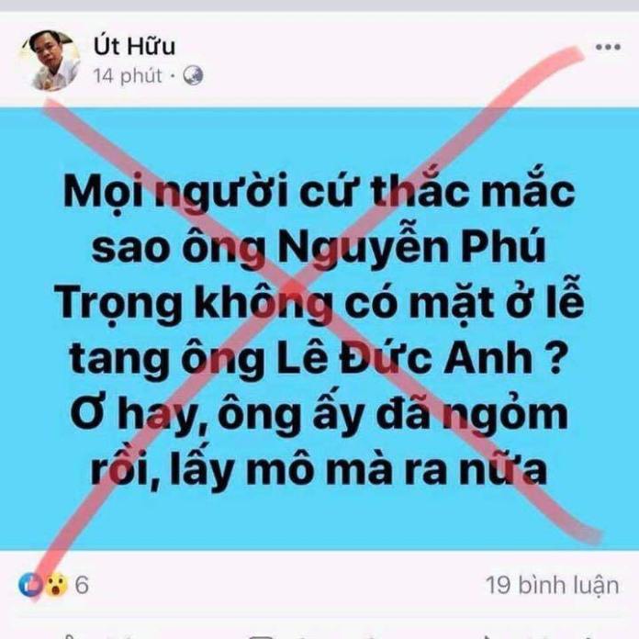Click the text "tang ông Lê Đức Anh ?"
The image size is (639, 639).
[x=317, y=359]
